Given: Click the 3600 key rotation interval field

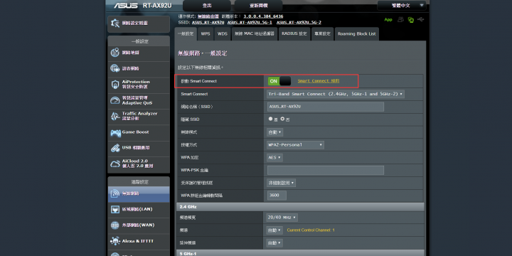Looking at the screenshot, I should (277, 196).
